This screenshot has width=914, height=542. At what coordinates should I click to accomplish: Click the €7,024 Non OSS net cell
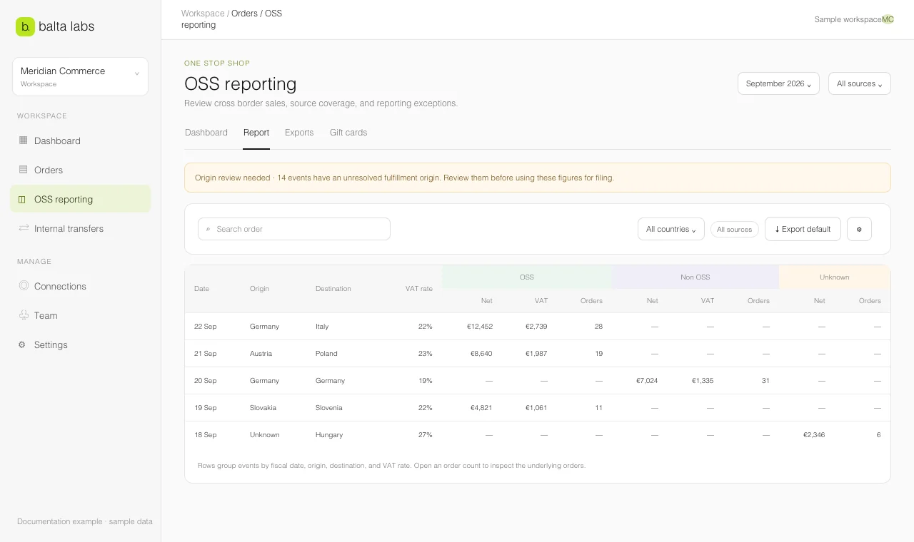[647, 381]
